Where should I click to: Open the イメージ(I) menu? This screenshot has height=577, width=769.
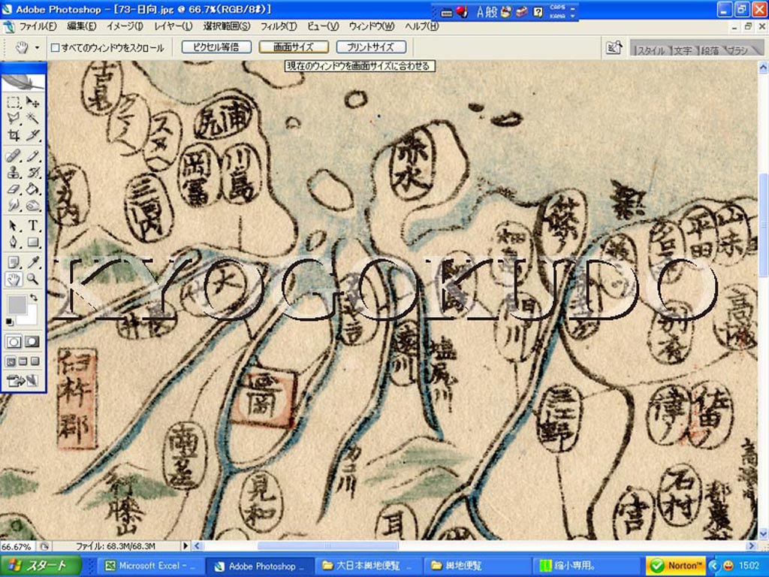(125, 26)
